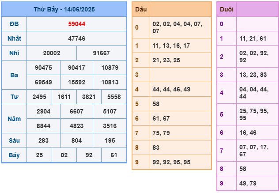Click the date header Thứ Bảy - 14/06/2025
Screen dimensions: 280x193
[x=64, y=9]
